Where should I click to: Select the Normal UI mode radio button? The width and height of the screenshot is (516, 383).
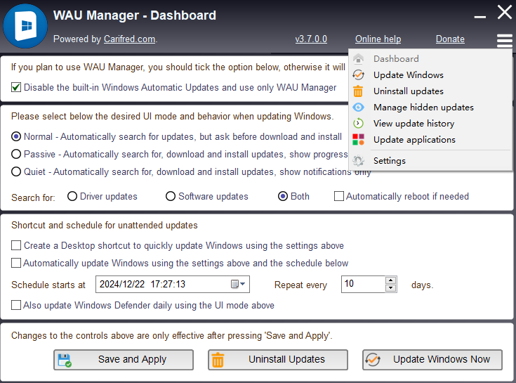point(16,136)
